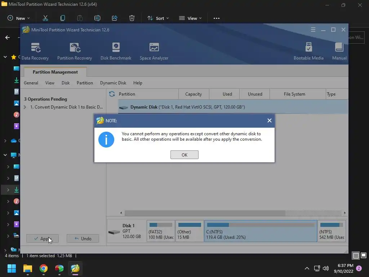The image size is (369, 277).
Task: Launch Partition Recovery wizard
Action: 75,51
